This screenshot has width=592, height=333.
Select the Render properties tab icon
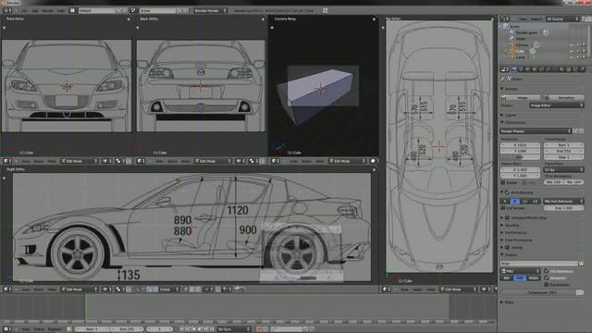coord(514,69)
